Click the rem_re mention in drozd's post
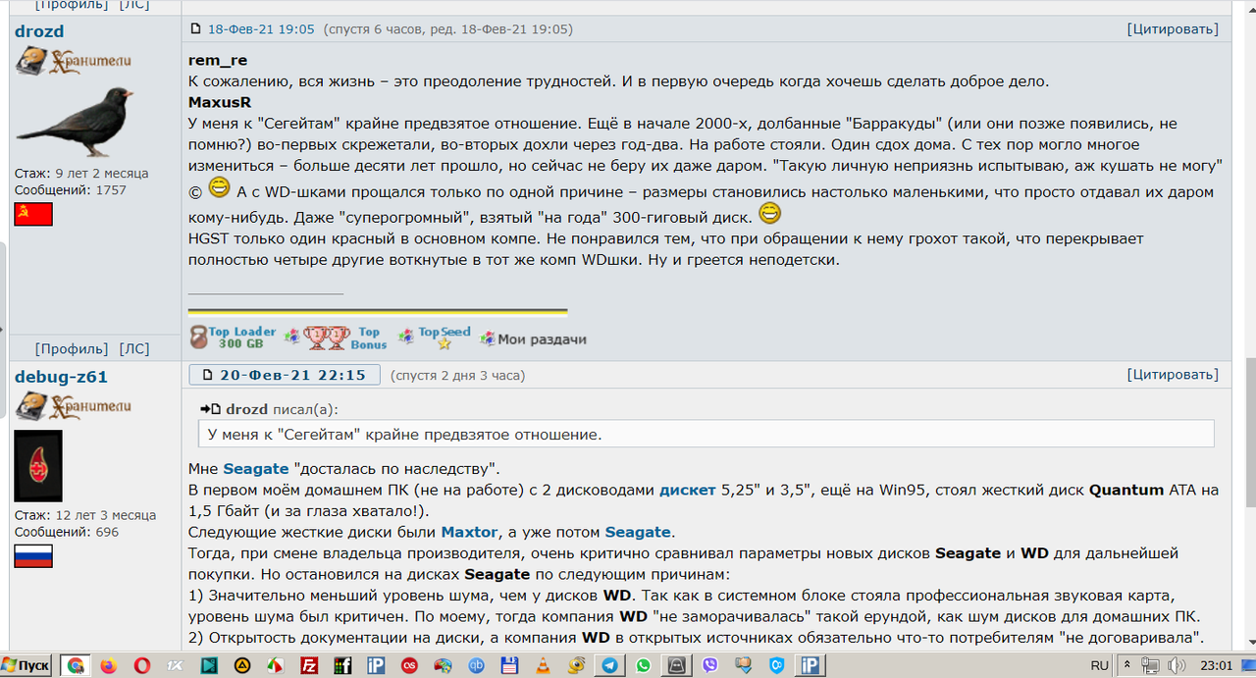Viewport: 1256px width, 678px height. click(x=218, y=61)
